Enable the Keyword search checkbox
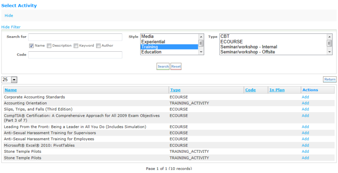338x173 pixels. coord(76,46)
